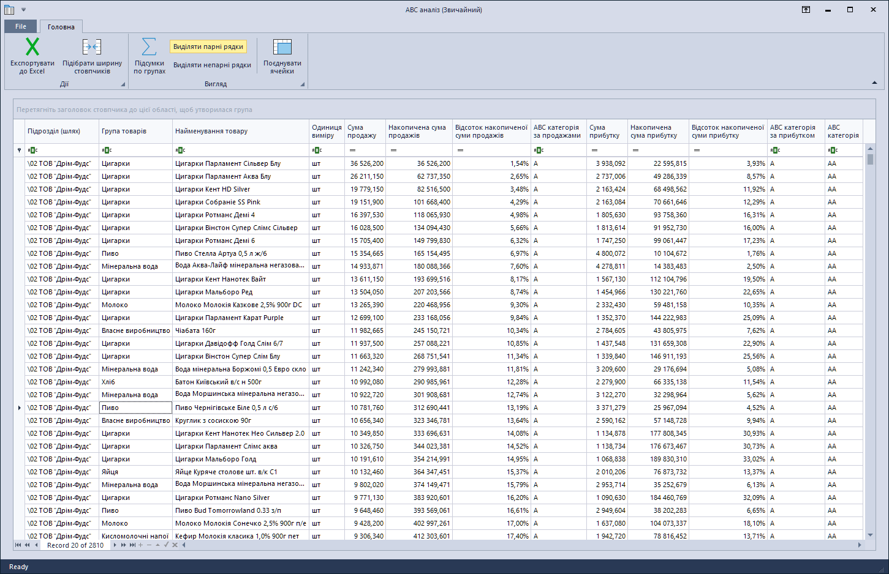Sort by Найменування товару column header
Viewport: 889px width, 574px height.
pos(241,131)
